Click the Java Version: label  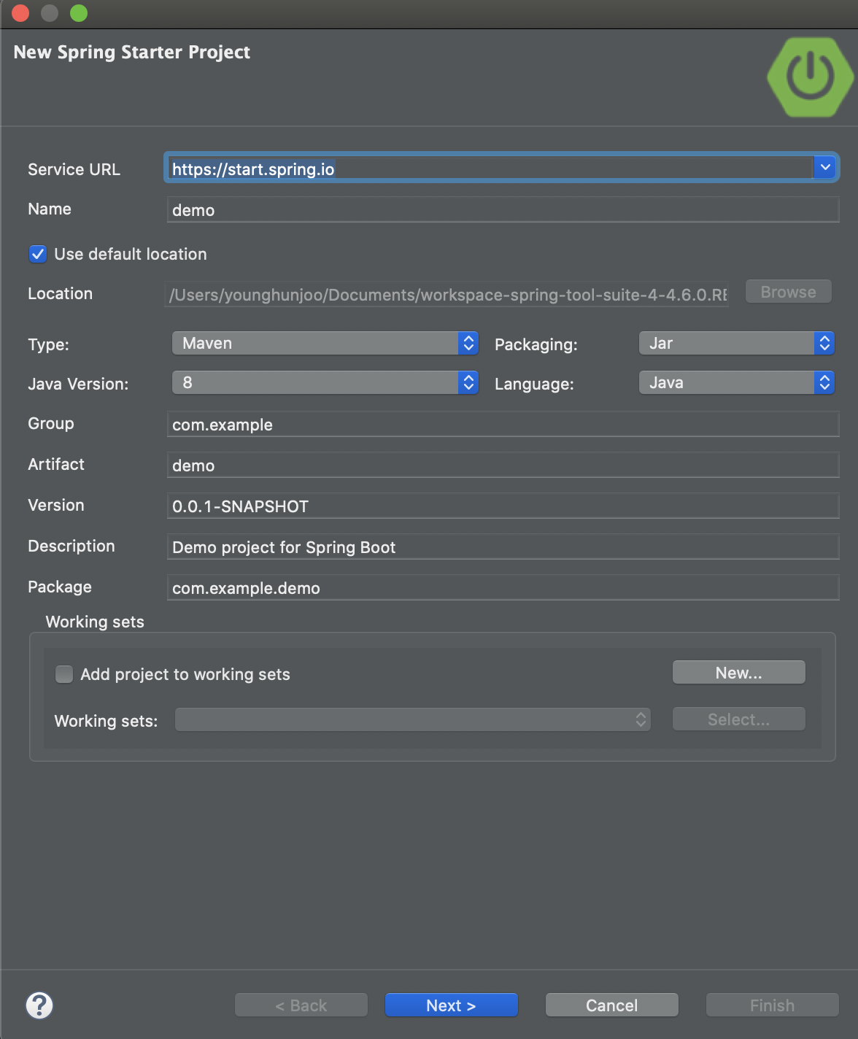tap(78, 384)
